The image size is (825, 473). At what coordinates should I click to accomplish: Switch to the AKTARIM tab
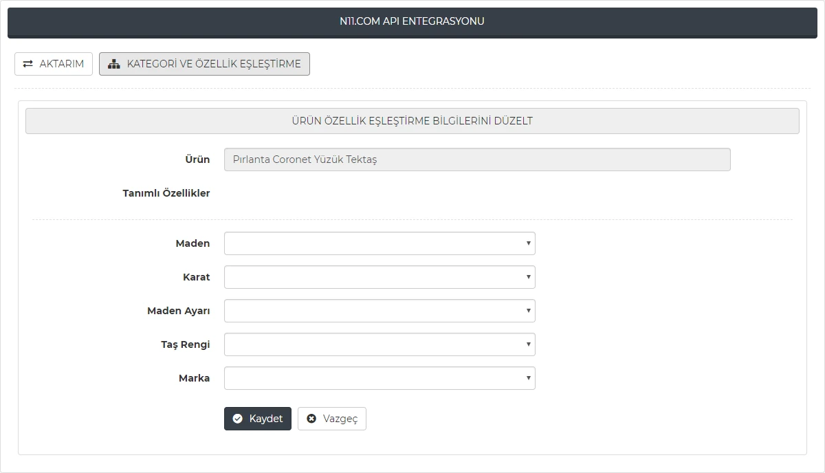click(54, 64)
